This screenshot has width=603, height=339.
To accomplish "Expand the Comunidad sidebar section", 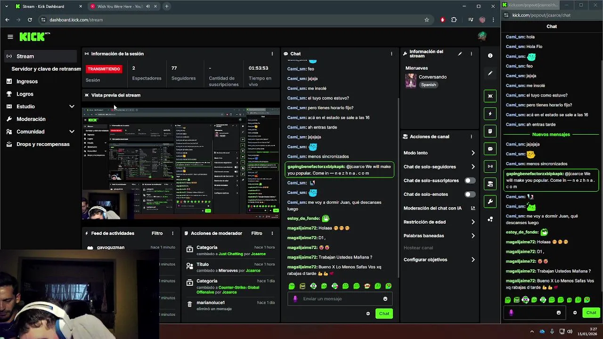I will 72,131.
